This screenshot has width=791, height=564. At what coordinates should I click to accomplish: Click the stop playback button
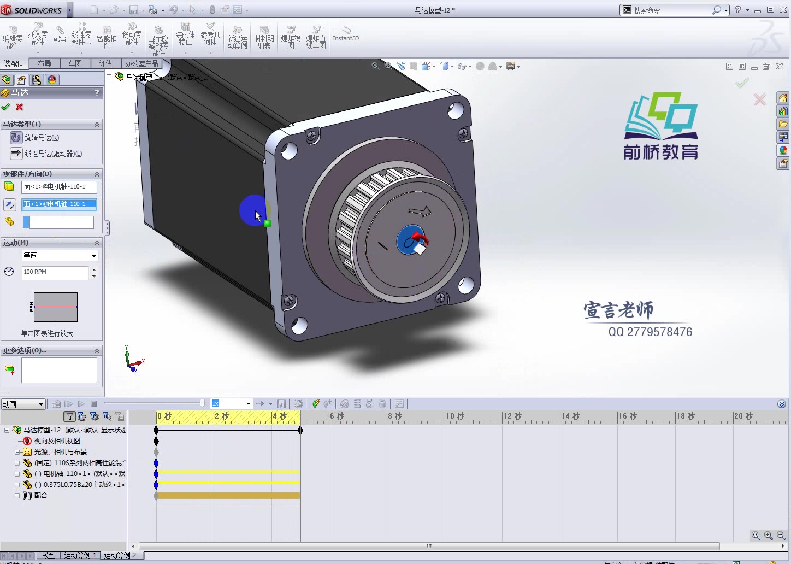tap(93, 404)
